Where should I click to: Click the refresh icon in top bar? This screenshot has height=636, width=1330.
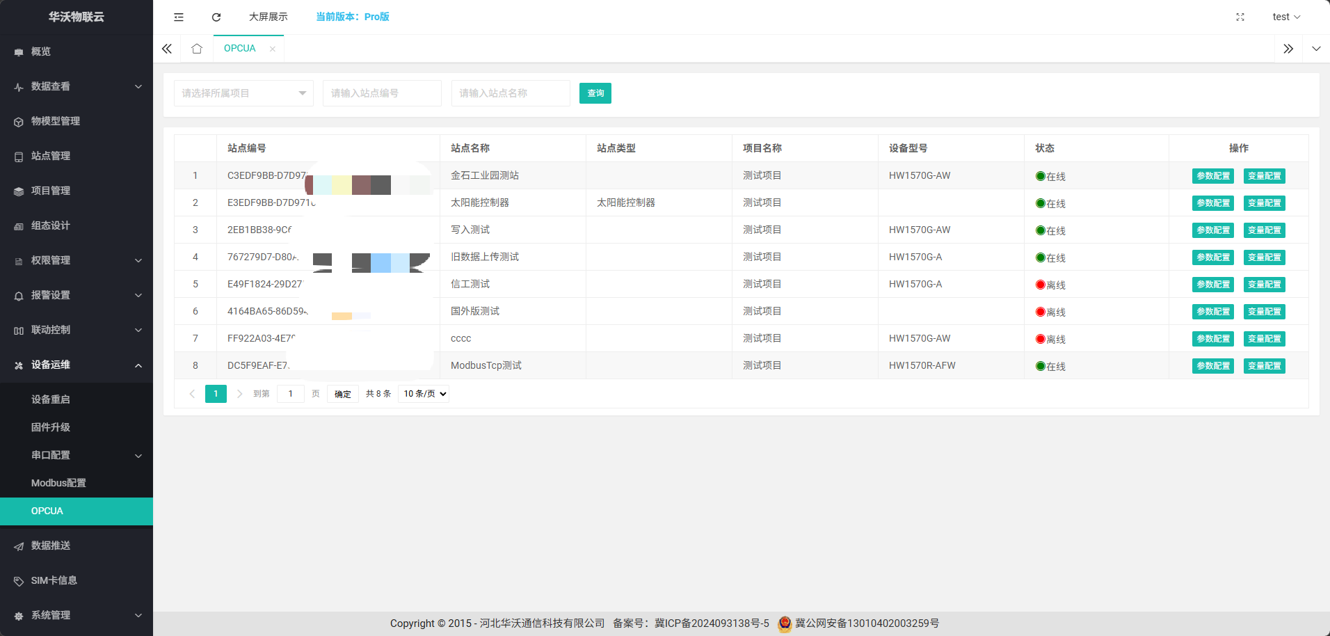click(x=216, y=17)
